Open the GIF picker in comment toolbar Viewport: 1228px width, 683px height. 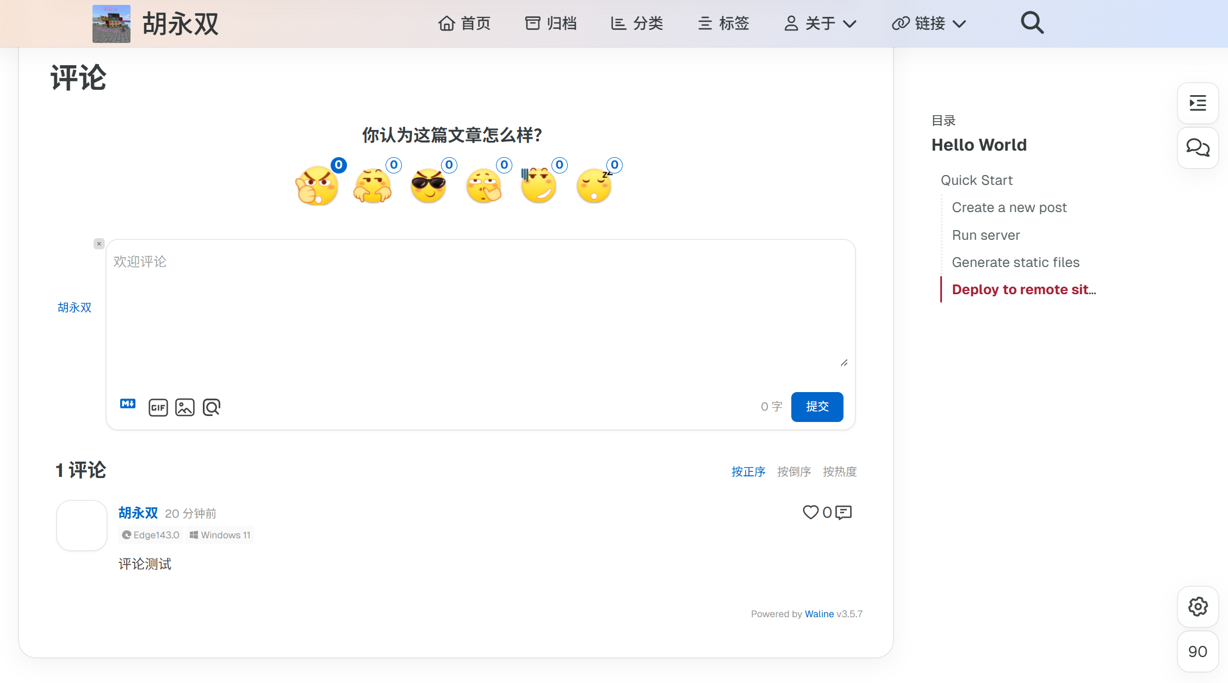pyautogui.click(x=158, y=407)
